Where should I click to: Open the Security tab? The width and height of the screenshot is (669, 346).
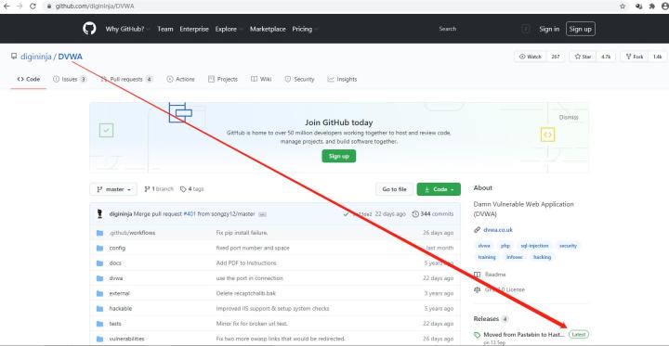(x=299, y=79)
